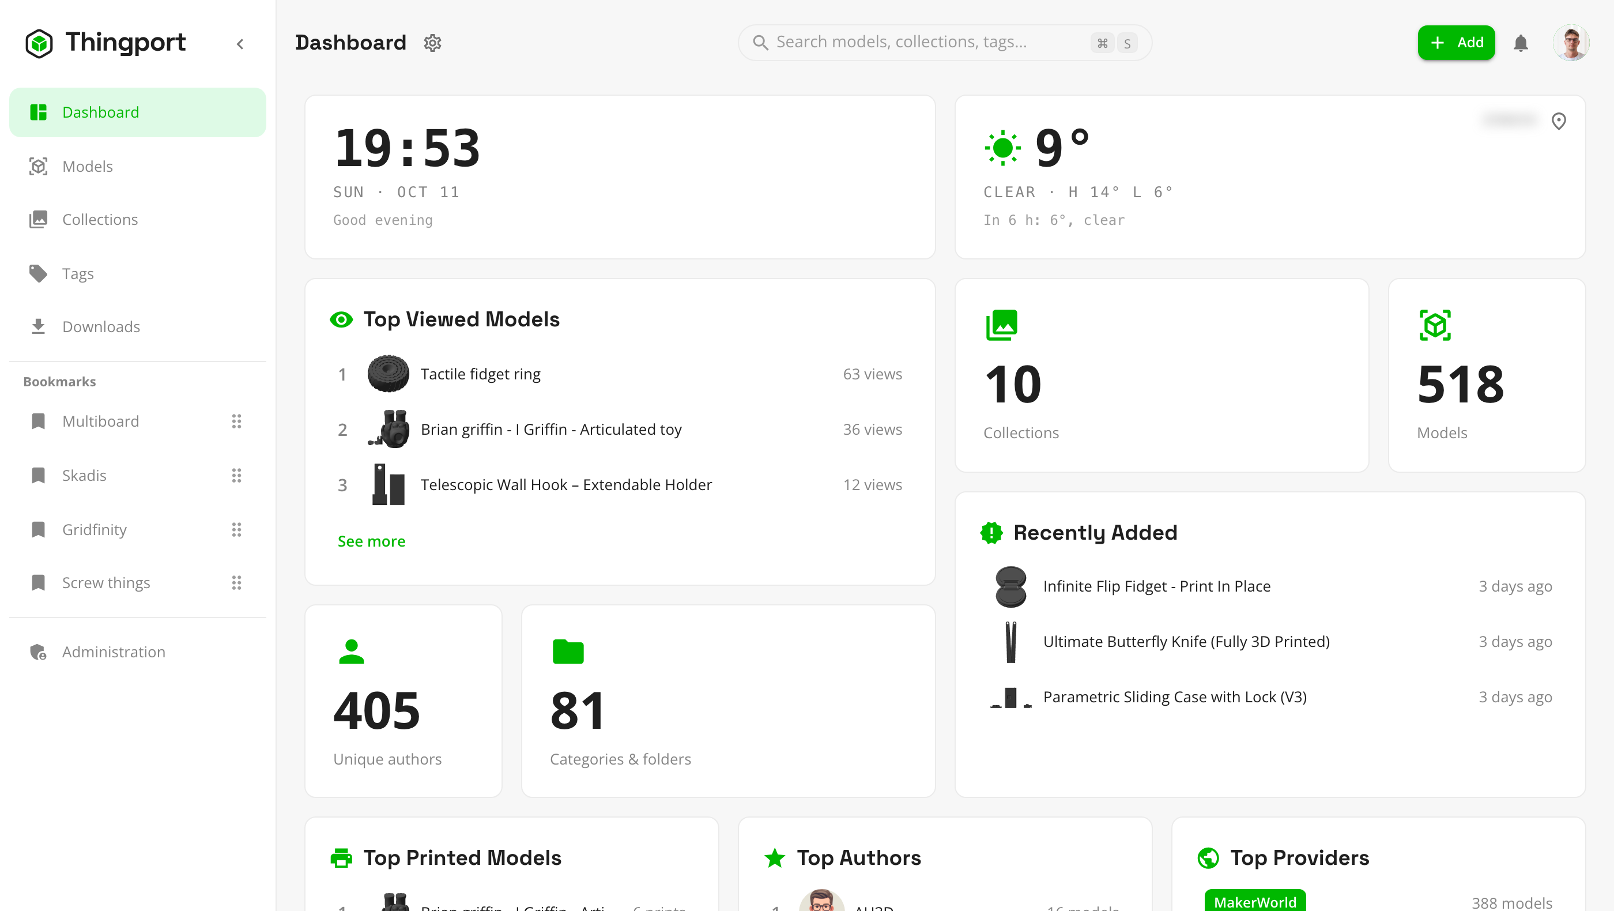Screen dimensions: 1614x911
Task: Click the Models card cube icon
Action: click(x=1435, y=325)
